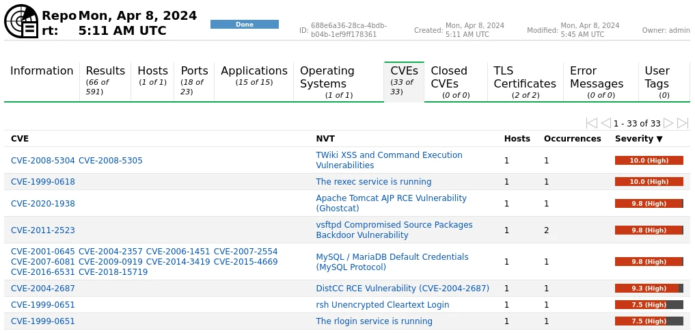Go to last page arrow icon
695x333 pixels.
tap(682, 123)
